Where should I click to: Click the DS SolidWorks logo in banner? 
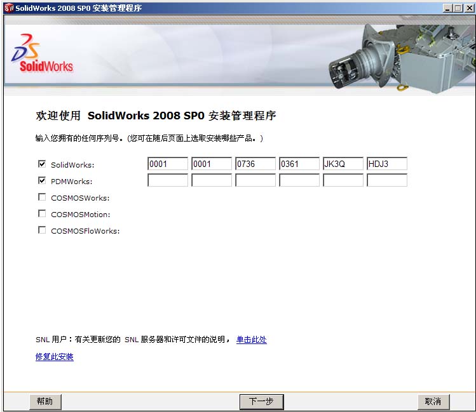click(42, 53)
